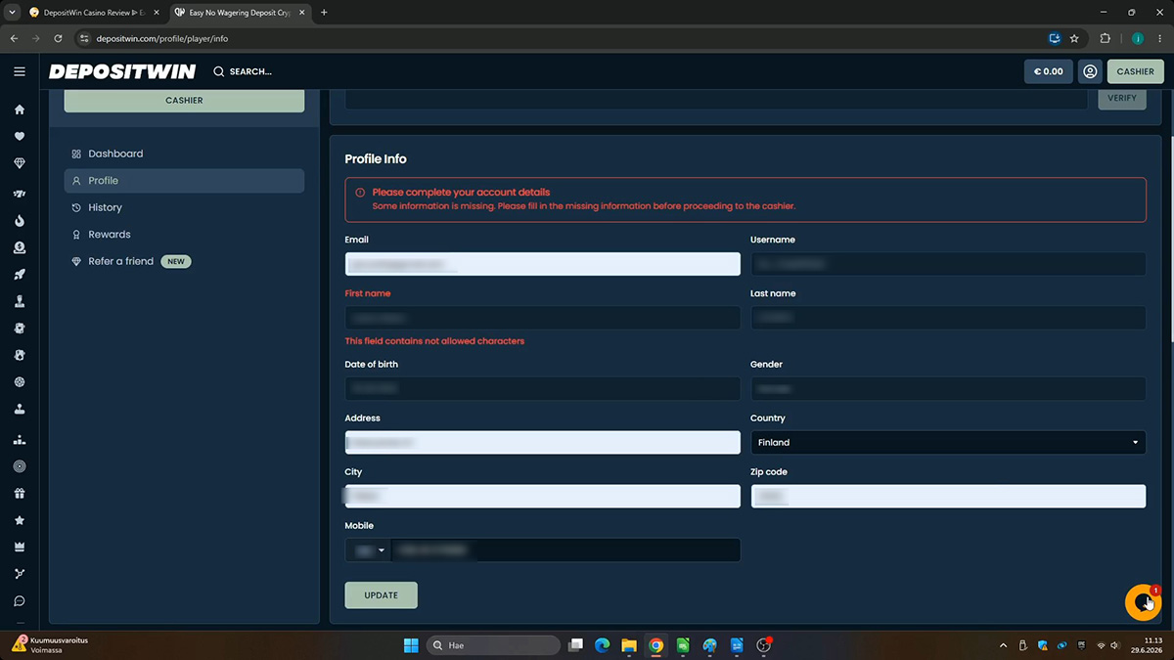Click the search magnifier icon in the header
This screenshot has width=1174, height=660.
pyautogui.click(x=218, y=71)
